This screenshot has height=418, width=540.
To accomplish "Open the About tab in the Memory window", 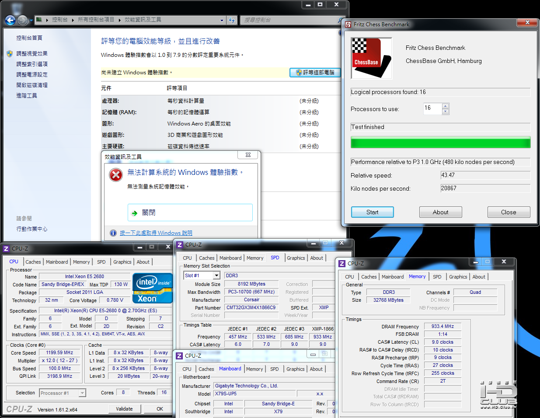I will 479,277.
